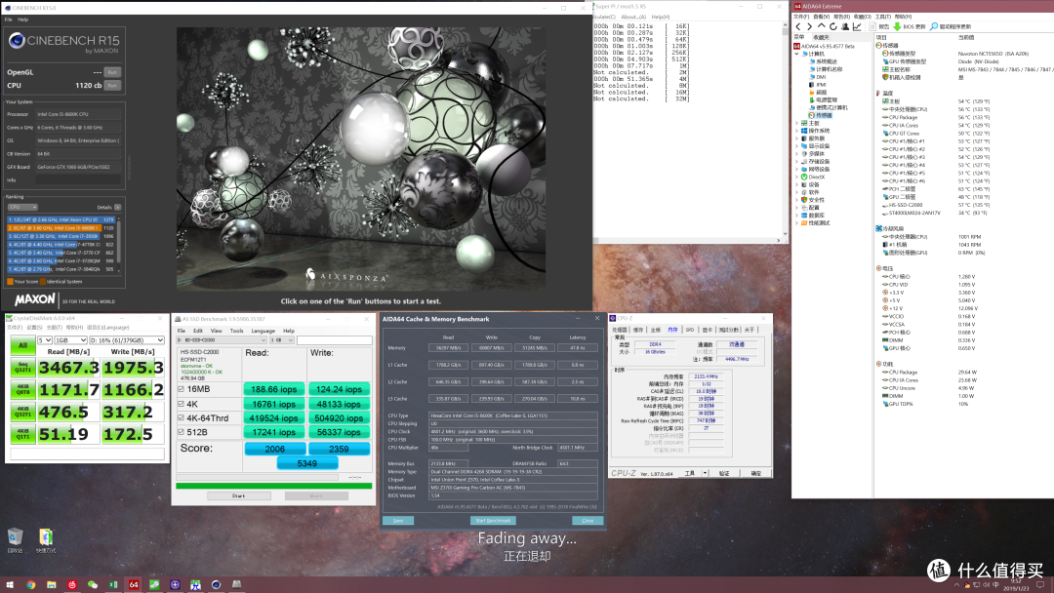This screenshot has width=1054, height=593.
Task: Select 传感器 node in AIDA64 tree
Action: pyautogui.click(x=820, y=115)
